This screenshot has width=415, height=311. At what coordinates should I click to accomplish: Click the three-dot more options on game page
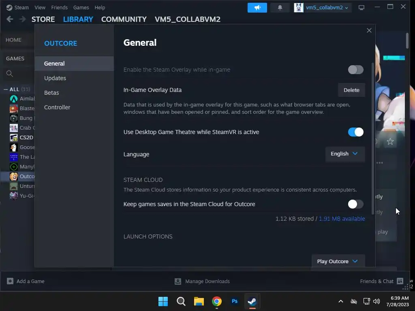(379, 163)
